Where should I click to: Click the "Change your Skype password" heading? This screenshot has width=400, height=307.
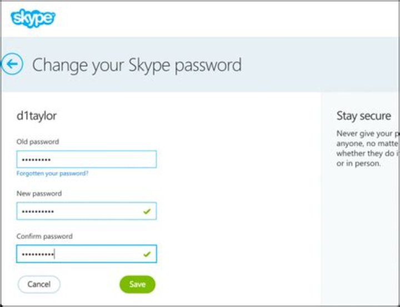137,65
